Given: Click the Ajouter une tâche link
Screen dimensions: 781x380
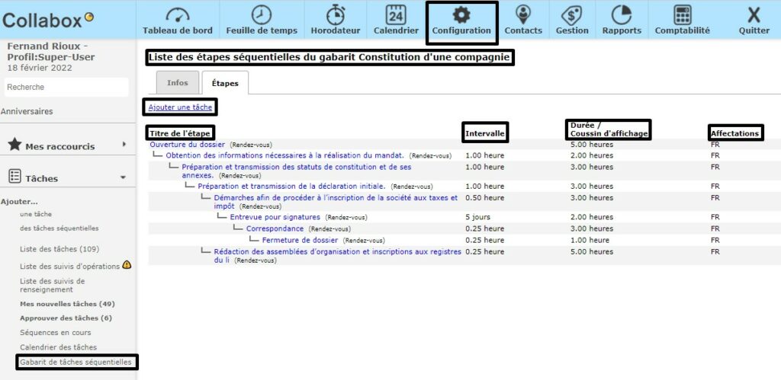Looking at the screenshot, I should pyautogui.click(x=180, y=107).
